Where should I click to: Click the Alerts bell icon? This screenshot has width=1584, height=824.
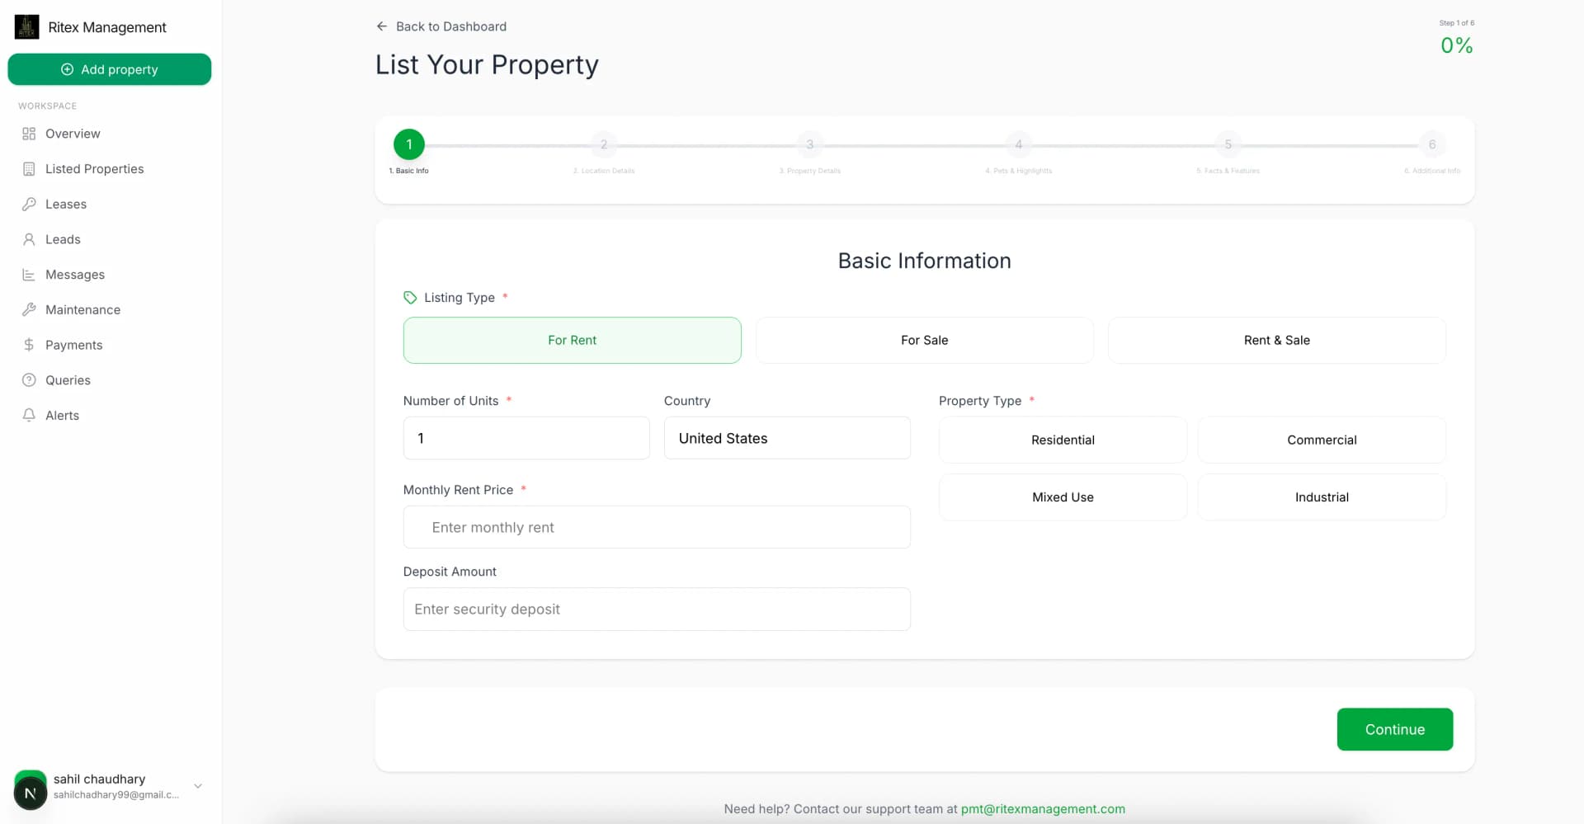tap(29, 415)
